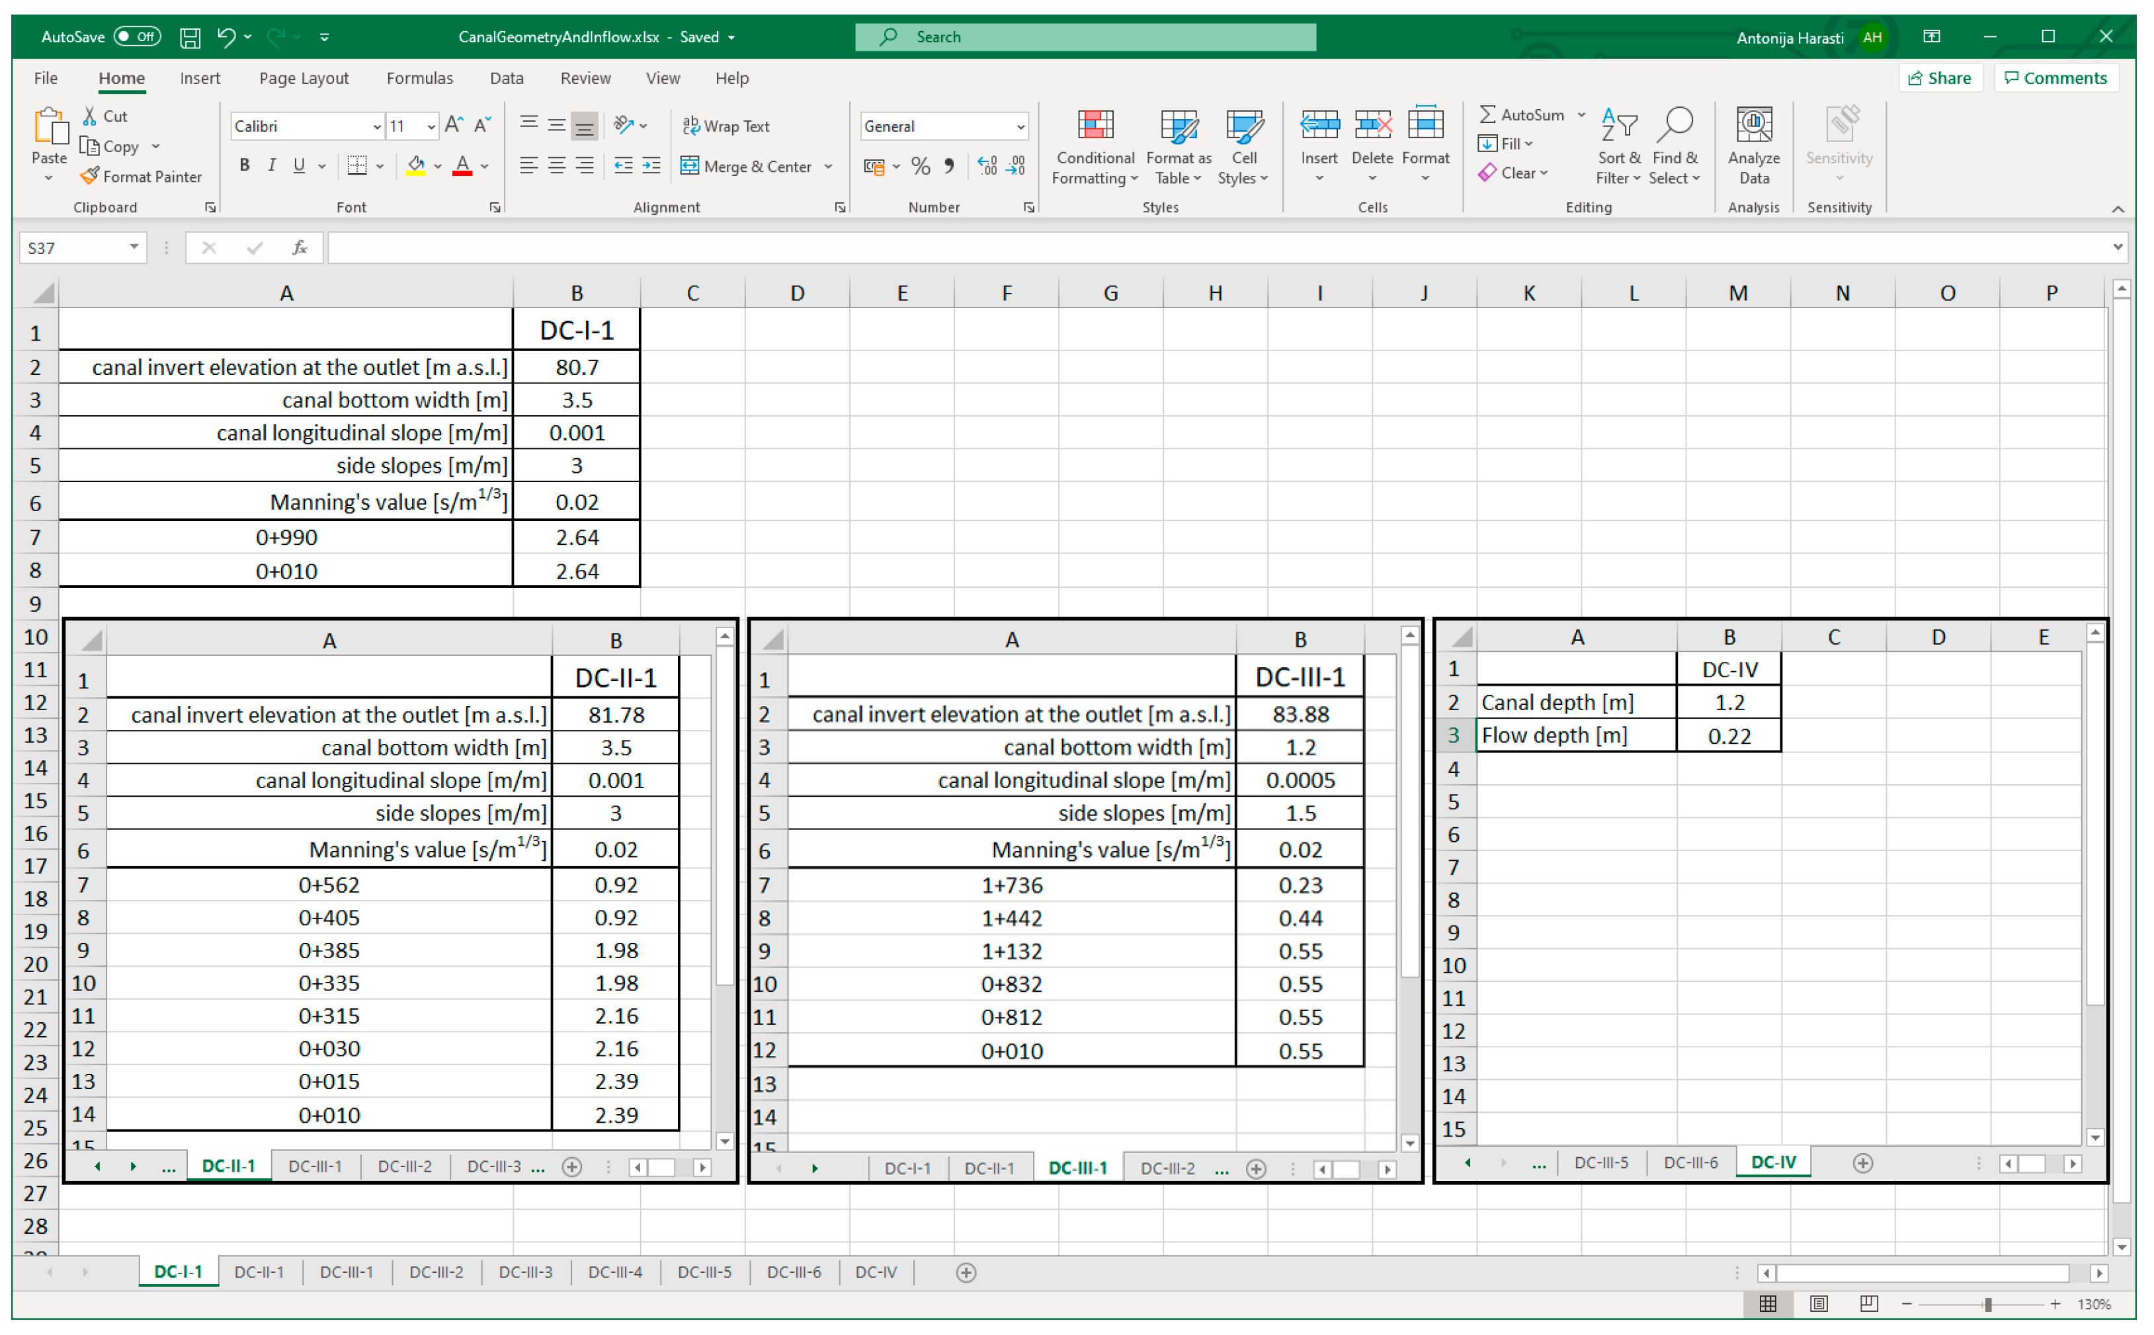Click the Format Painter icon
Screen dimensions: 2154x1335
89,177
